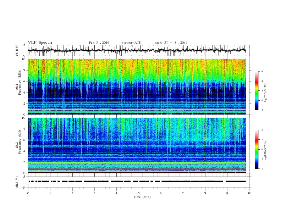281x217 pixels.
Task: Click the "-3" tick on upper colorbar
Action: coord(262,71)
